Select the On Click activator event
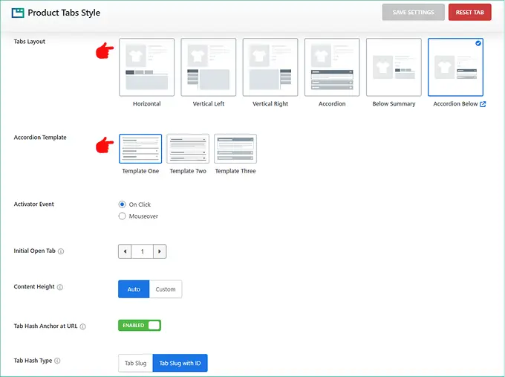This screenshot has height=377, width=505. (123, 204)
